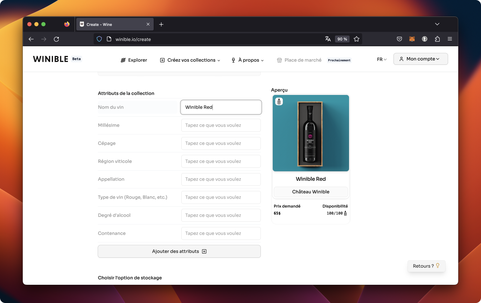
Task: Reset the 90 % zoom level badge
Action: tap(342, 39)
